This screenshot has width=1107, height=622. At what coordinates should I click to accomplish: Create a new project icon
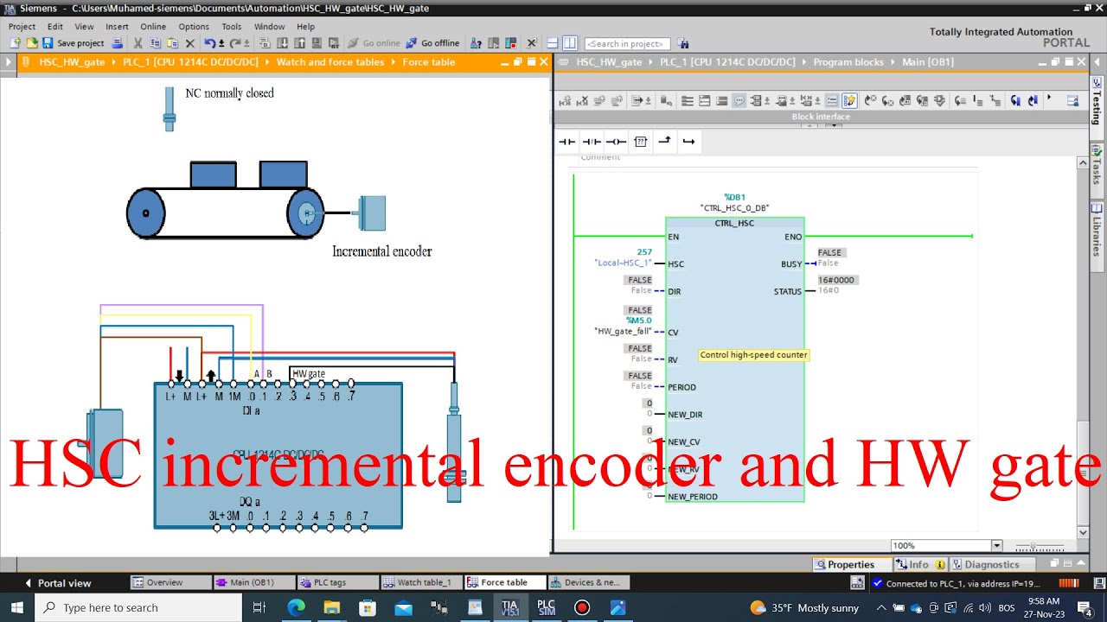click(15, 43)
